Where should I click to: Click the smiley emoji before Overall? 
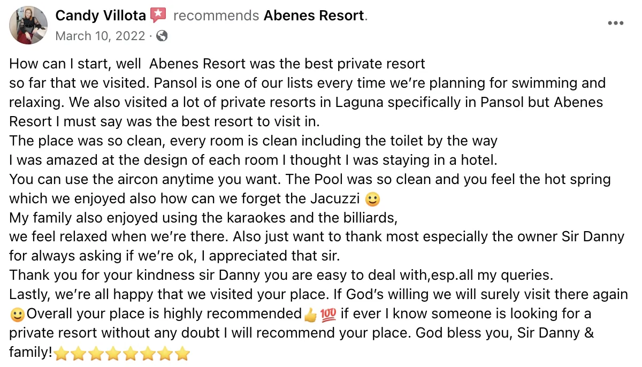[17, 315]
